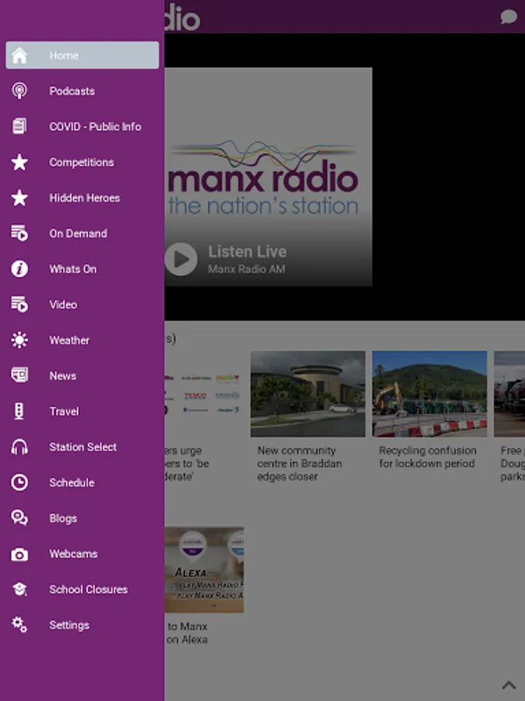Click the School Closures graduate icon

pyautogui.click(x=19, y=590)
